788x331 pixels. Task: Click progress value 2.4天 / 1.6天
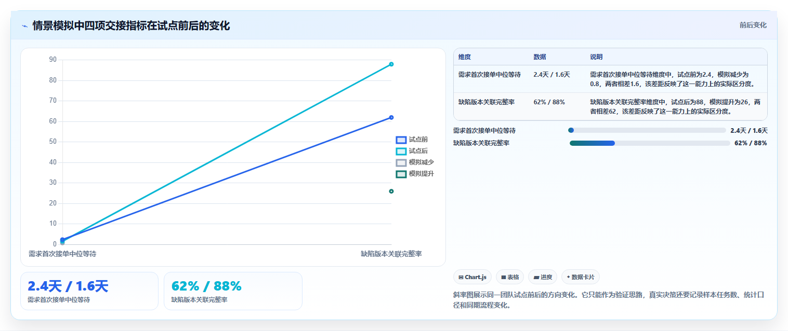749,131
